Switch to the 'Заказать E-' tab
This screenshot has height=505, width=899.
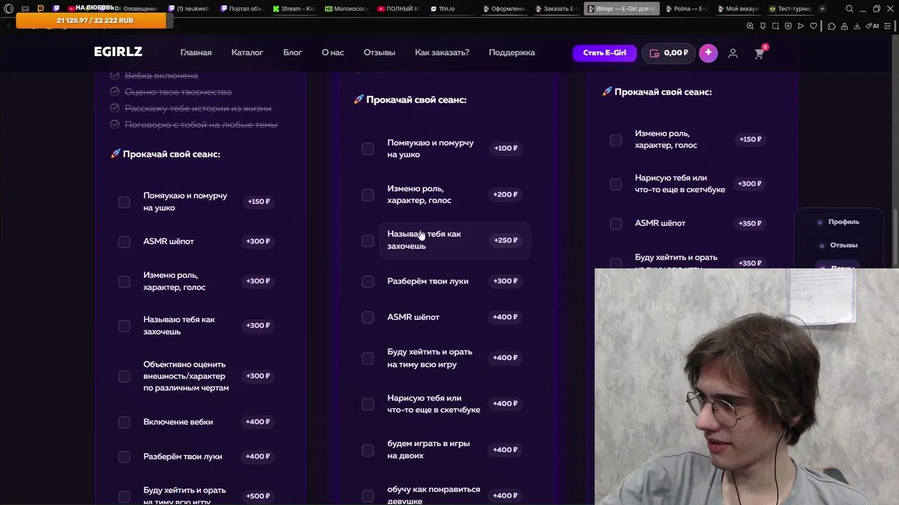(556, 9)
